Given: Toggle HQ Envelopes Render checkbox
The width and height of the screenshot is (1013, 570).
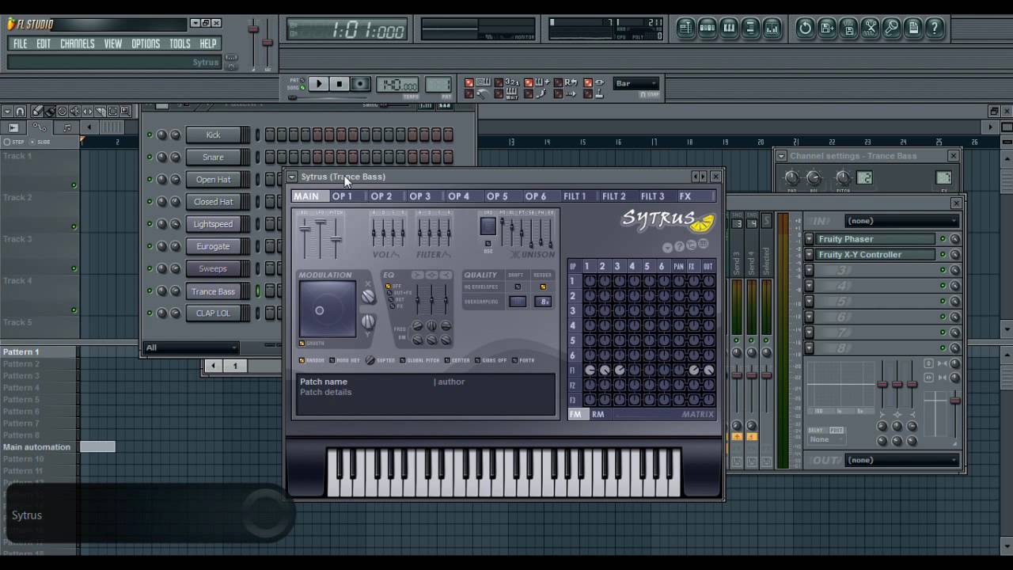Looking at the screenshot, I should (543, 287).
